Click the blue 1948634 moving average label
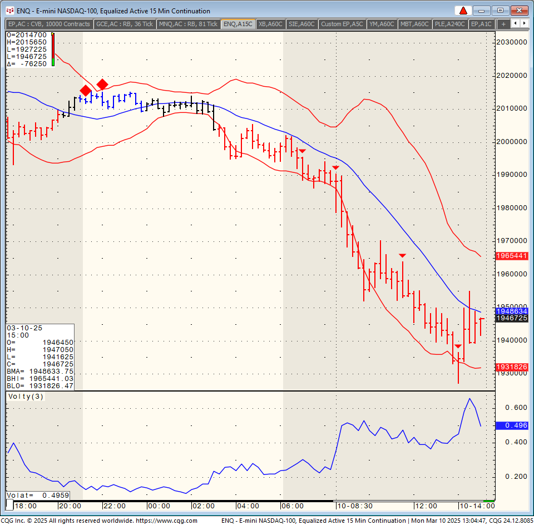The height and width of the screenshot is (525, 534). tap(512, 311)
